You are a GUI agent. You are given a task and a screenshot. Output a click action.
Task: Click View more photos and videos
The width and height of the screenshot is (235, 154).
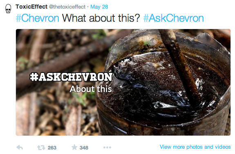pyautogui.click(x=195, y=147)
